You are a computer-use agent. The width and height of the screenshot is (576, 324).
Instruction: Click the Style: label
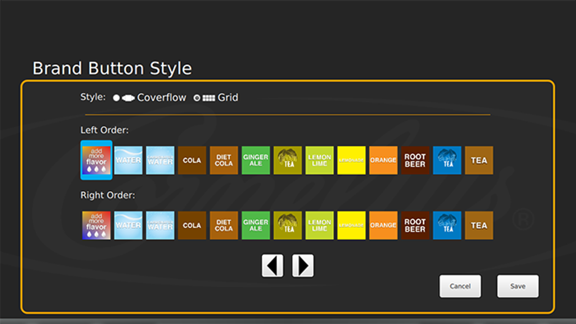click(93, 97)
